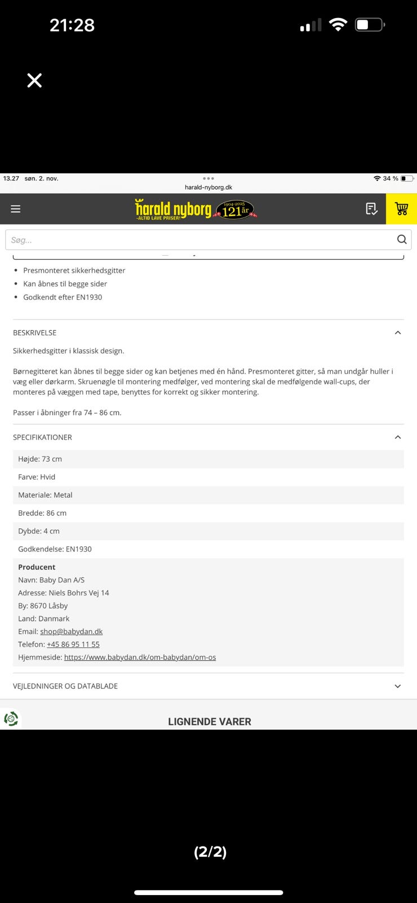Collapse the Beskrivelse section
Screen dimensions: 417x903
pyautogui.click(x=398, y=332)
